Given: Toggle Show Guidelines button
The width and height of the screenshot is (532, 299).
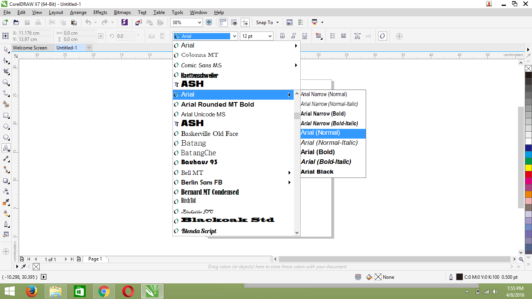Looking at the screenshot, I should 245,23.
